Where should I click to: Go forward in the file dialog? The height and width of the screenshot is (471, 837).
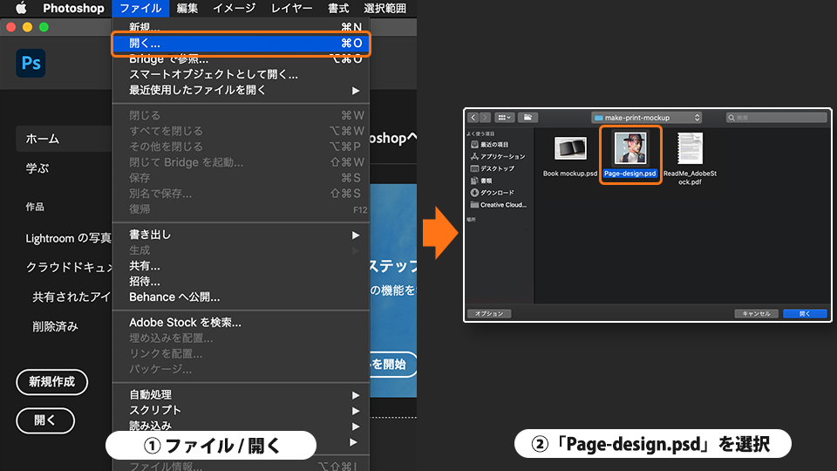(x=485, y=118)
